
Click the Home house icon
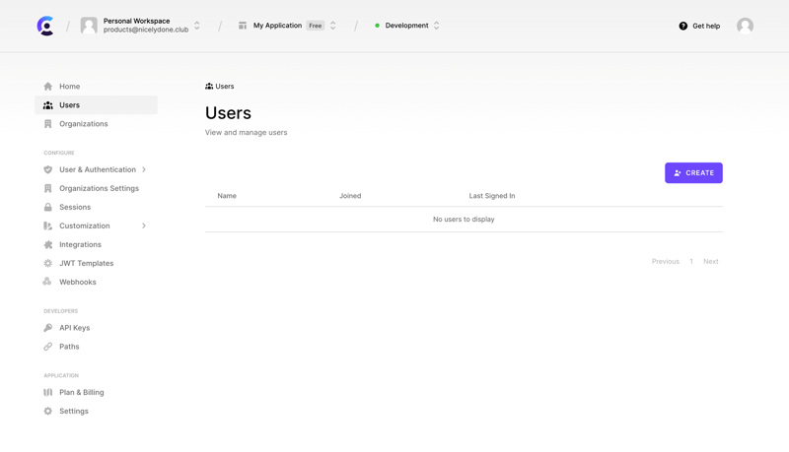pyautogui.click(x=47, y=87)
